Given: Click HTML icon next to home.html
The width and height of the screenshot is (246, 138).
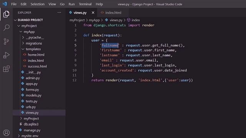Looking at the screenshot, I should pyautogui.click(x=25, y=55).
